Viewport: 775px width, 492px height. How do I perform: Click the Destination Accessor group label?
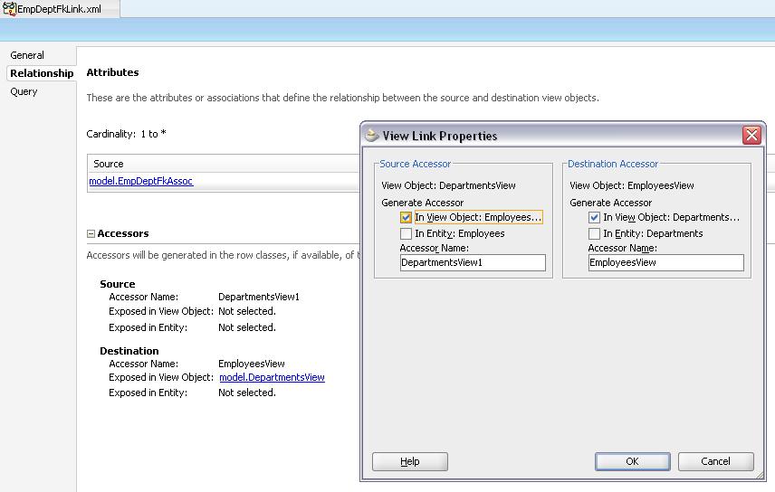[x=613, y=164]
